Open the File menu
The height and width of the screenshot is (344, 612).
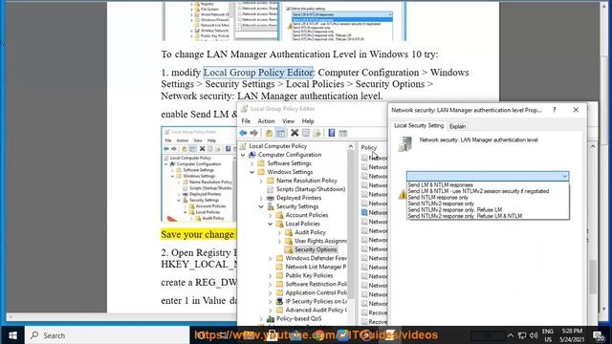(x=246, y=121)
